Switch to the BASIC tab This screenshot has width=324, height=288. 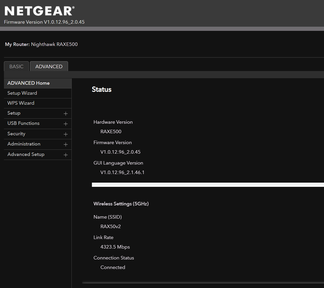pyautogui.click(x=16, y=66)
